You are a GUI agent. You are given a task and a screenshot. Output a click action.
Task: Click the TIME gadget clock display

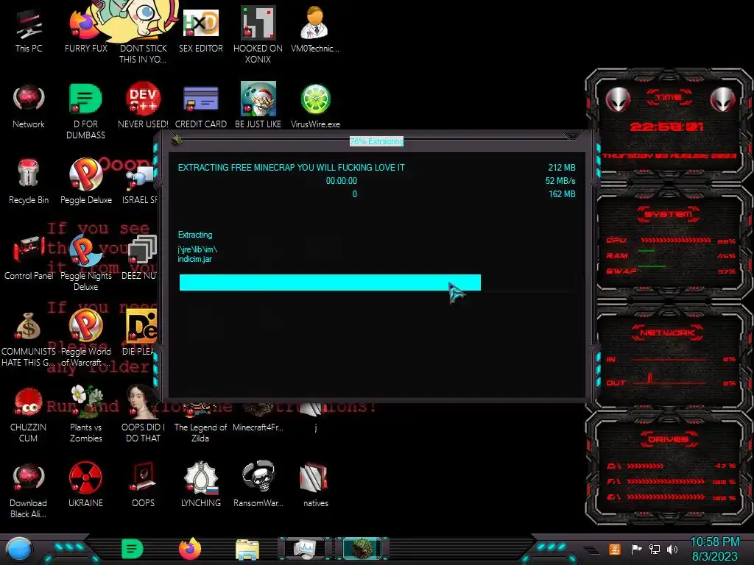coord(666,127)
